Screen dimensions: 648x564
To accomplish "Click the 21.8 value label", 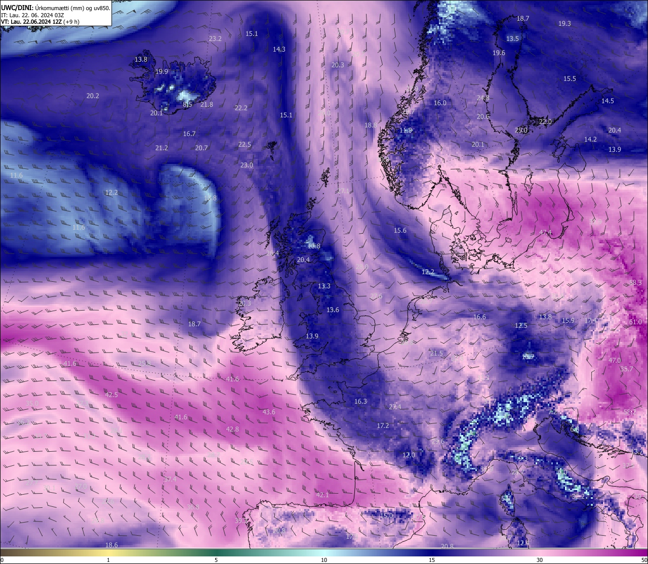I will (207, 105).
